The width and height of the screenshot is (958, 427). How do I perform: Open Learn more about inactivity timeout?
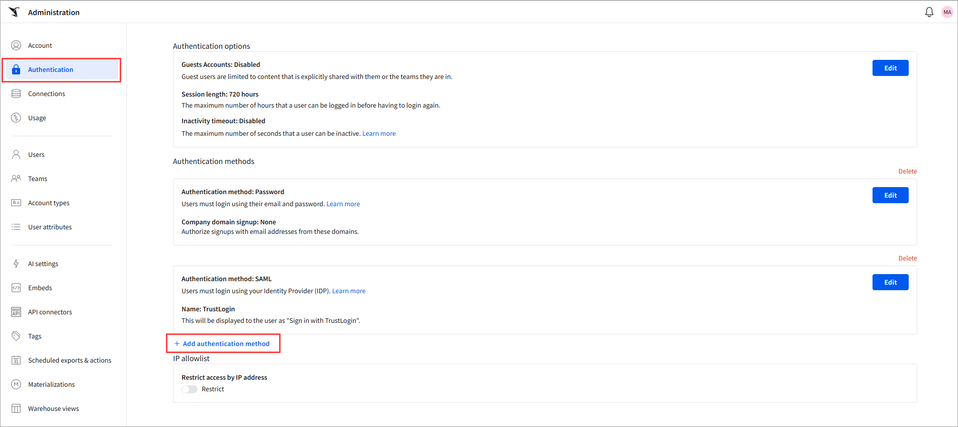(x=379, y=133)
